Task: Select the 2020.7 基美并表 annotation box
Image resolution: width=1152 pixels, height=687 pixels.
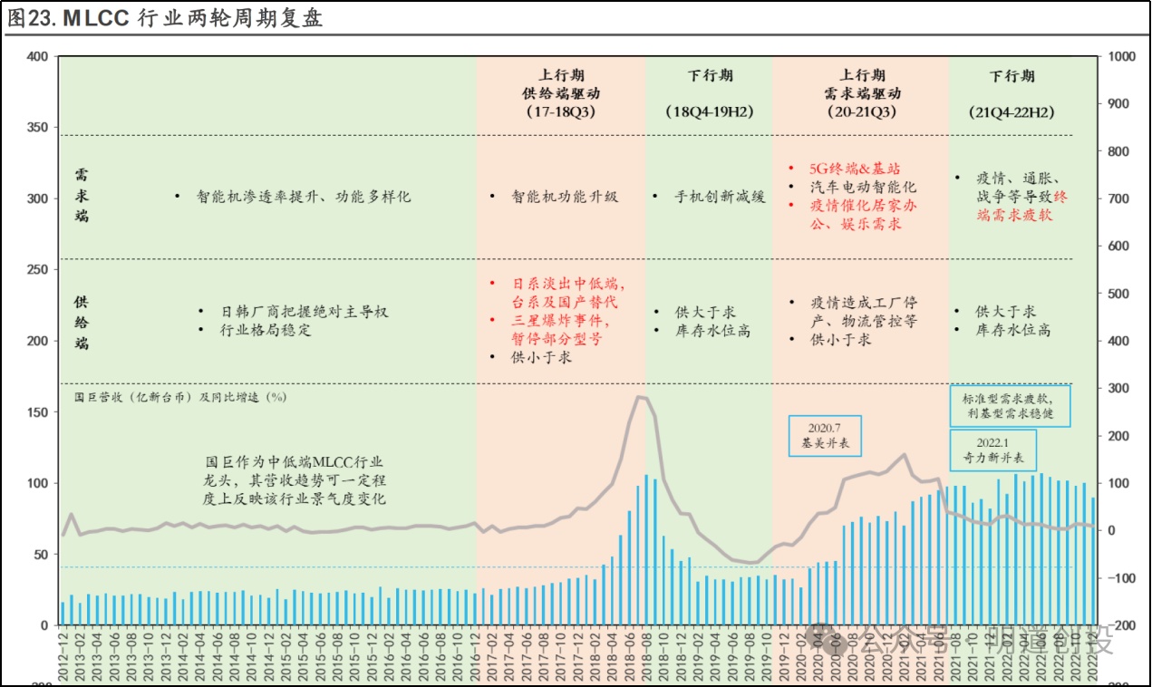Action: [x=824, y=436]
